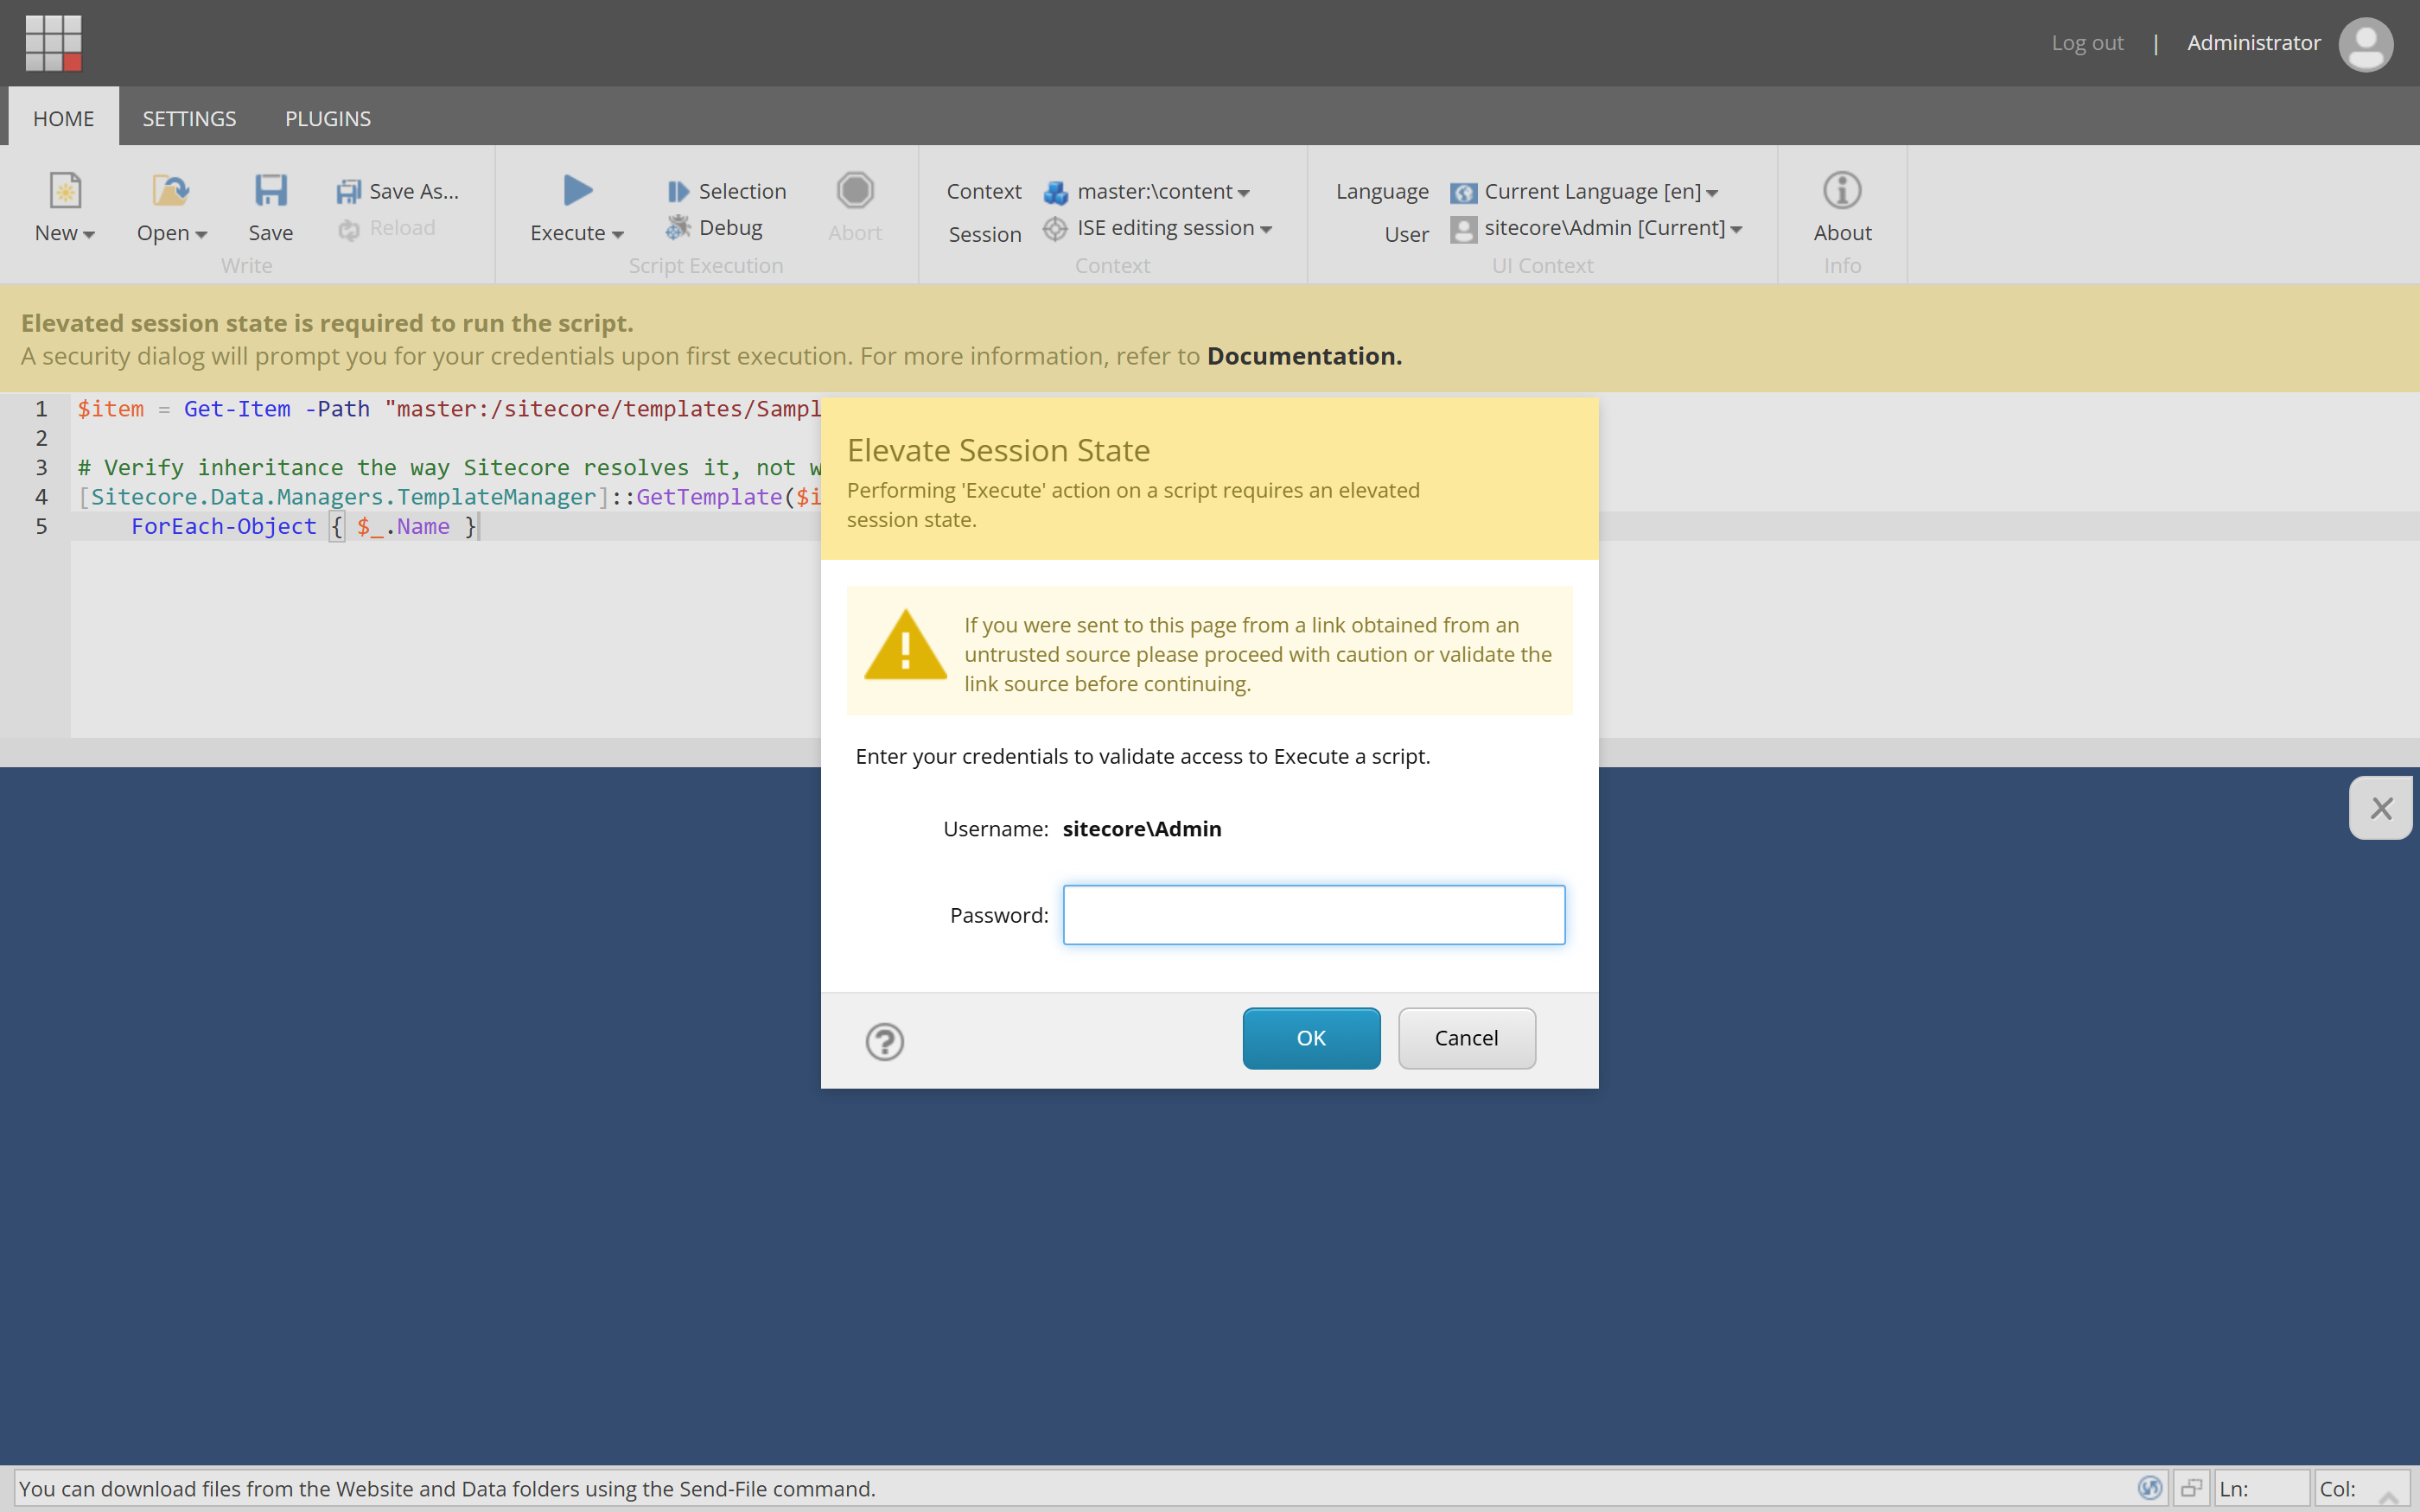This screenshot has height=1512, width=2420.
Task: Click the Debug bug icon
Action: (678, 227)
